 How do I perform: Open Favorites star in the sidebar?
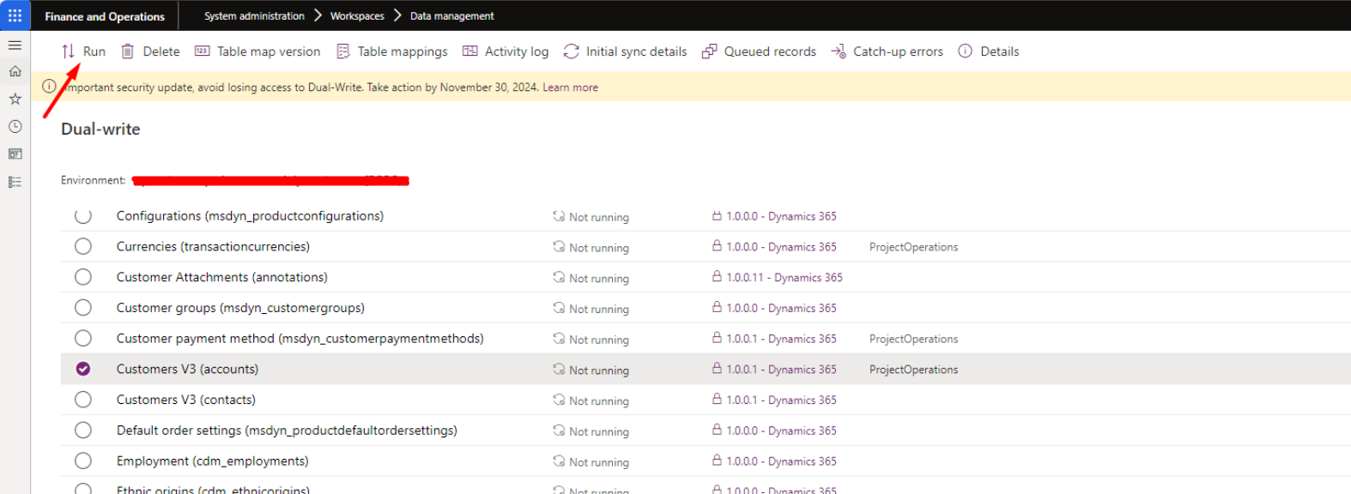click(15, 99)
